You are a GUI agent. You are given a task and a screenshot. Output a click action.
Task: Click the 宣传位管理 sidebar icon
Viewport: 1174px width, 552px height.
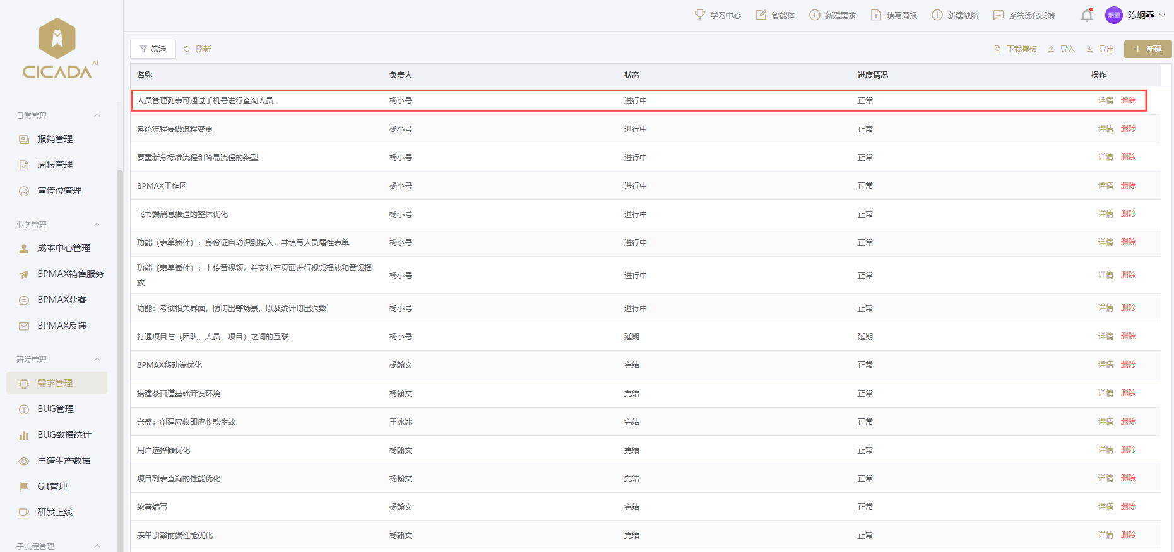tap(24, 191)
